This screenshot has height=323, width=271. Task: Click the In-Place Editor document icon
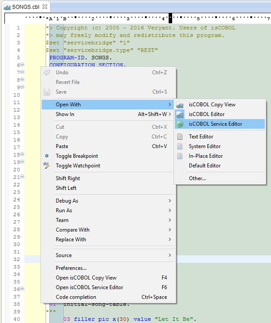[180, 156]
